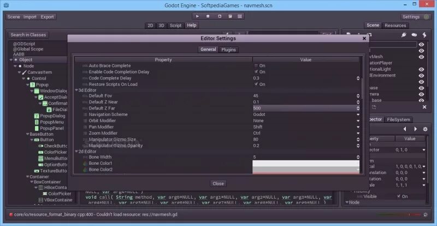Collapse the Container class tree node
Screen dimensions: 437x226
click(x=27, y=177)
